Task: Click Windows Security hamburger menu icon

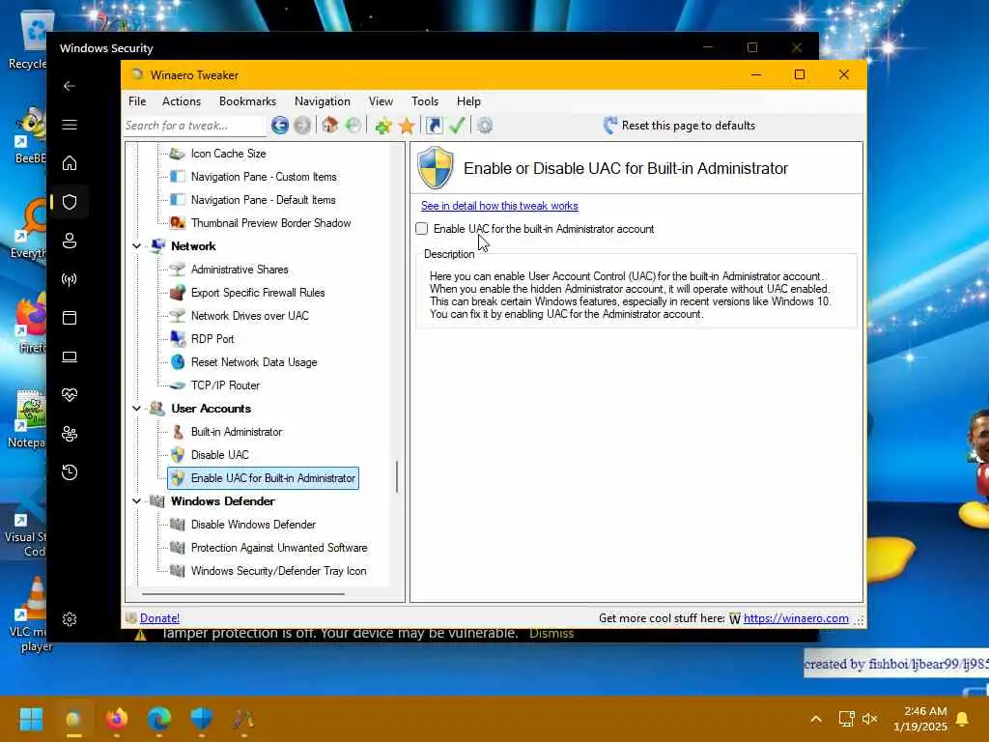Action: 70,125
